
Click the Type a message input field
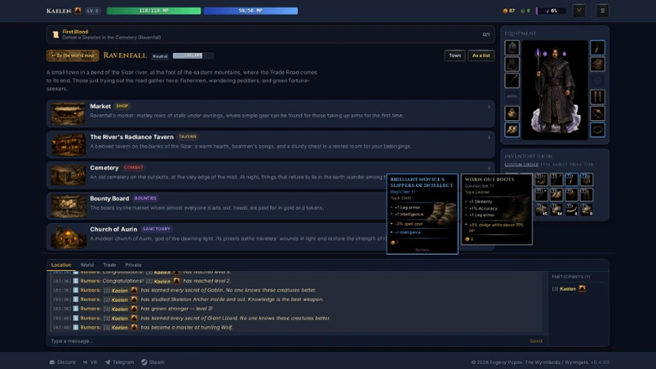pyautogui.click(x=289, y=341)
